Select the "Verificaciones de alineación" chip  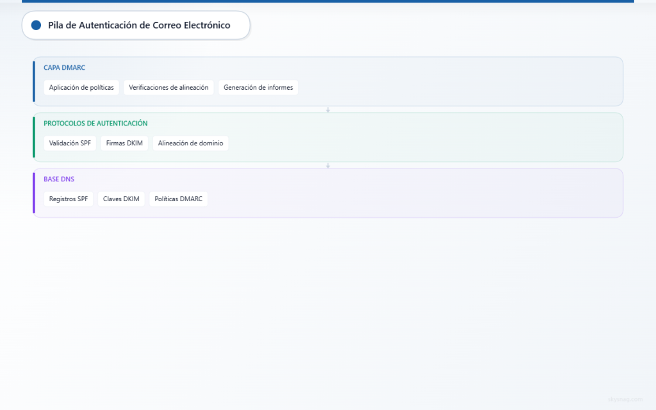pos(168,88)
